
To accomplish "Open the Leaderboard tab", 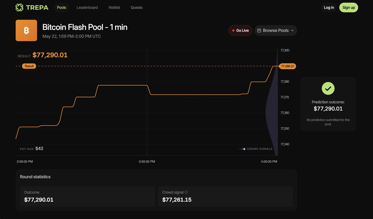I will click(87, 7).
